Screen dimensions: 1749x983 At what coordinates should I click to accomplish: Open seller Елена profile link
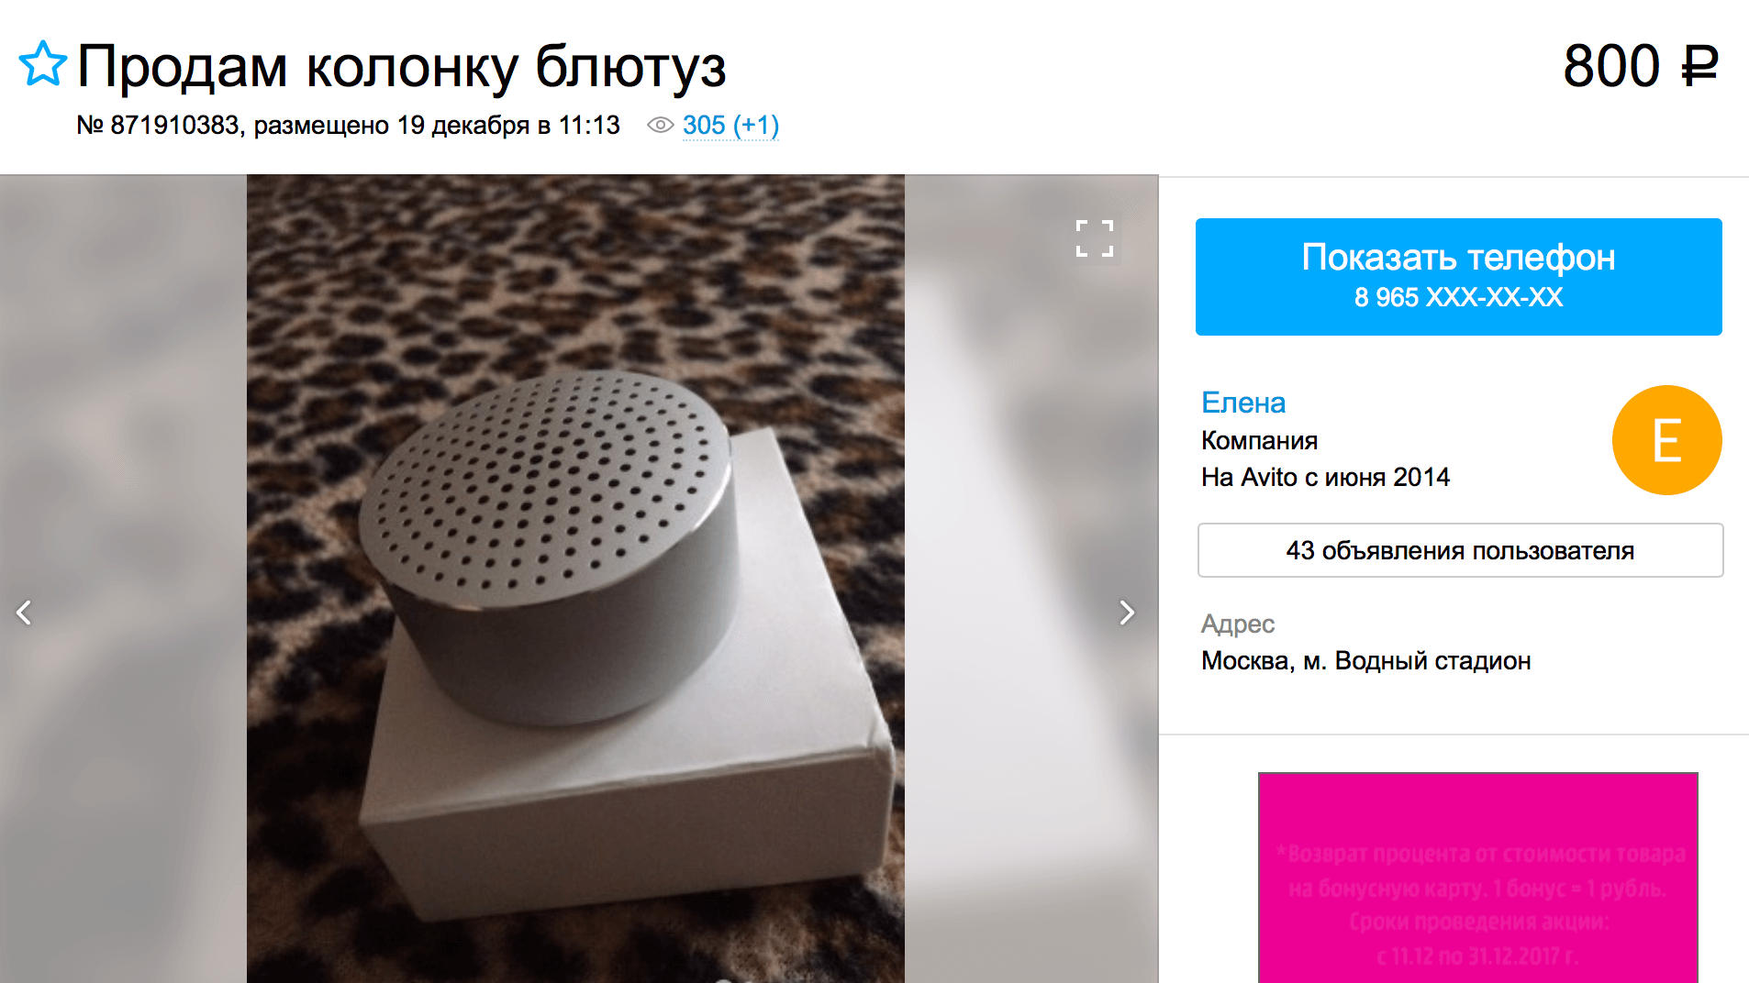[1243, 403]
